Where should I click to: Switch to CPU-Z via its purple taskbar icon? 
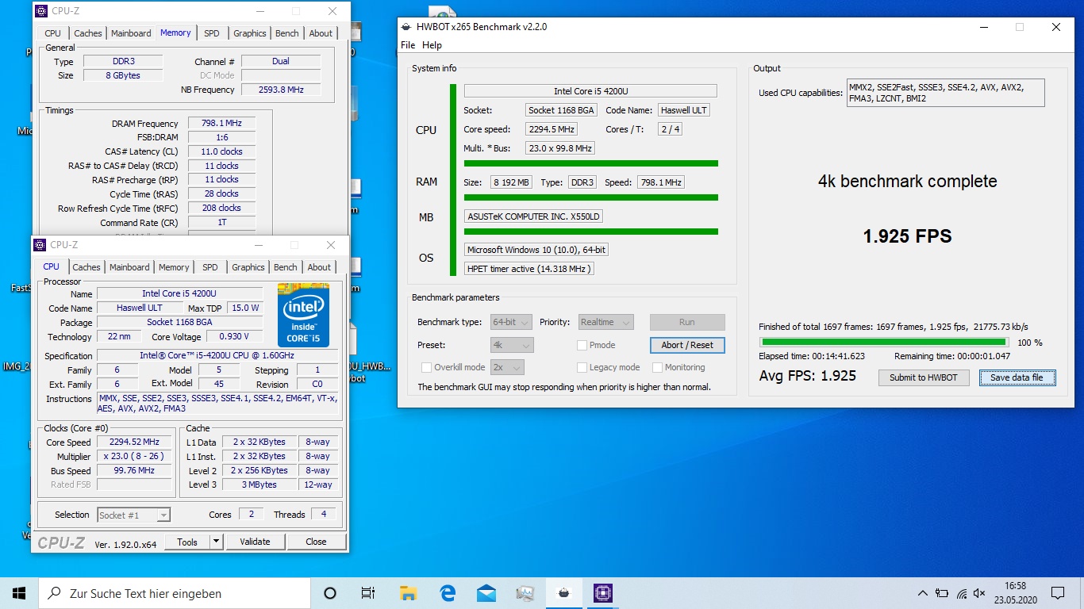[x=602, y=593]
